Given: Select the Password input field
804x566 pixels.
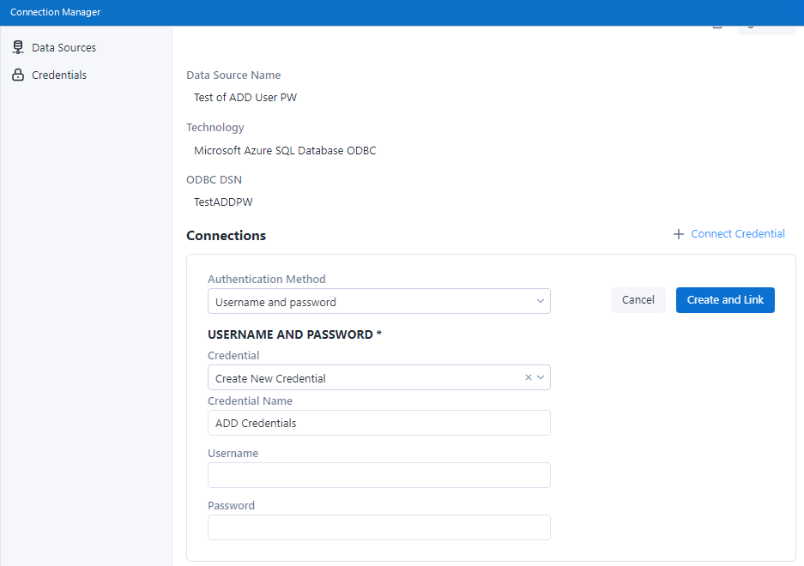Looking at the screenshot, I should pyautogui.click(x=378, y=527).
